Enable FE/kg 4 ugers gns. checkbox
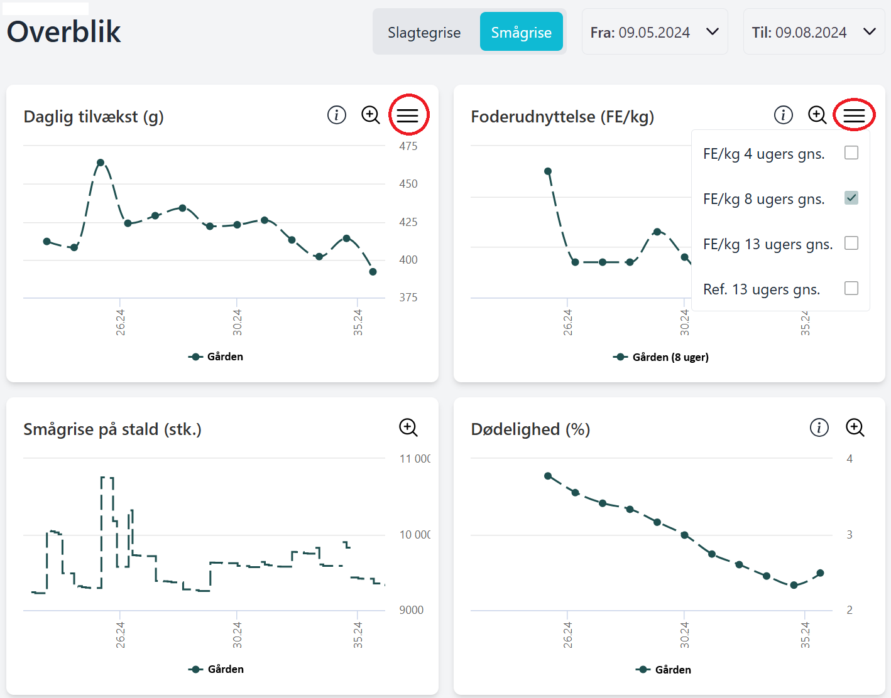The height and width of the screenshot is (698, 891). (851, 153)
